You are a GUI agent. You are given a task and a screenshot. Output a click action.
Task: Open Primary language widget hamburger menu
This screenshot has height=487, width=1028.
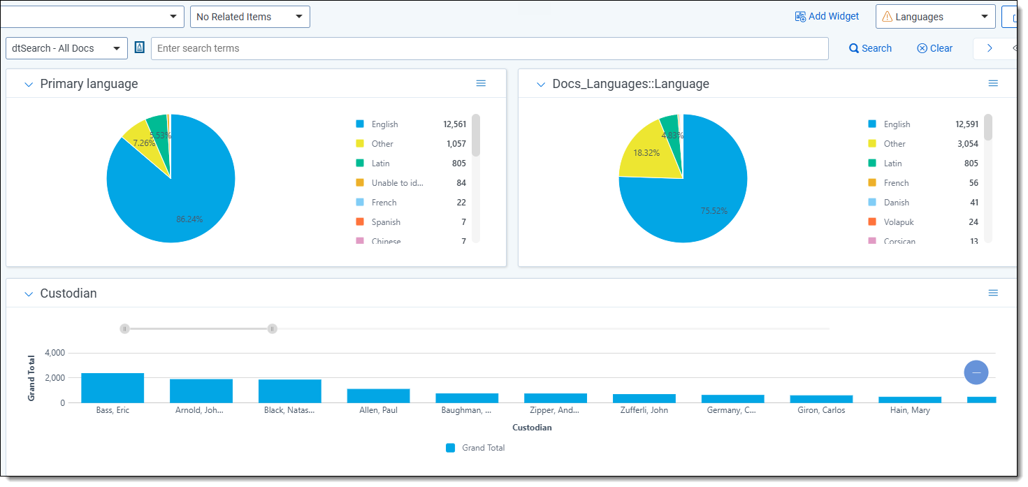(481, 83)
